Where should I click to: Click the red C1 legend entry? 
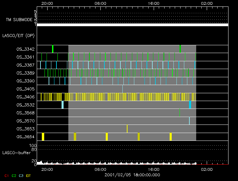(6, 176)
